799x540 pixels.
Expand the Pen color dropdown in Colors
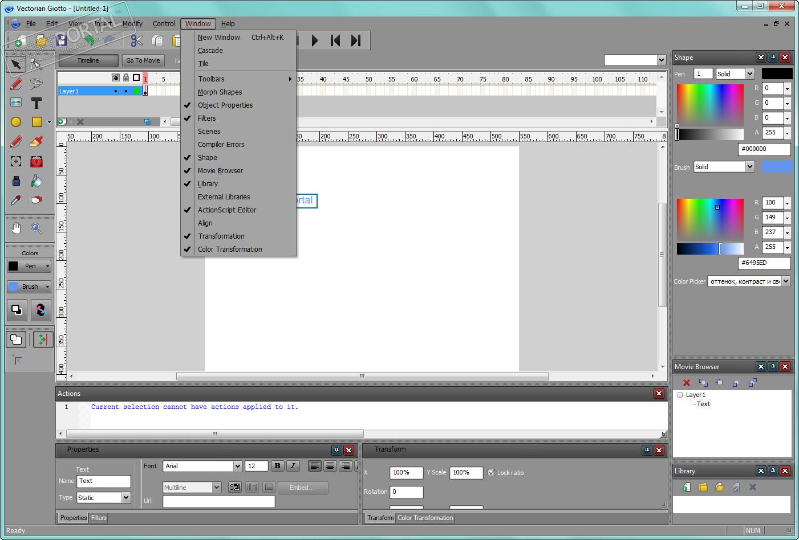tap(47, 266)
